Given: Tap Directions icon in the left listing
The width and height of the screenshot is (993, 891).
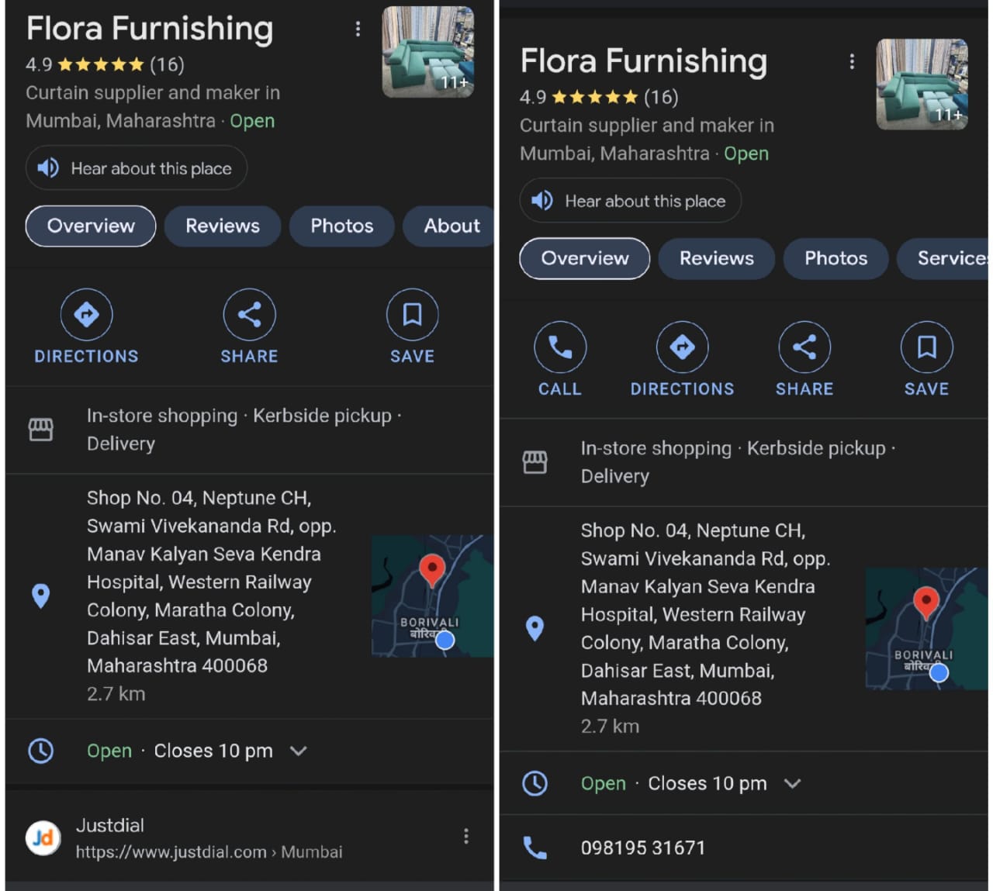Looking at the screenshot, I should [86, 315].
